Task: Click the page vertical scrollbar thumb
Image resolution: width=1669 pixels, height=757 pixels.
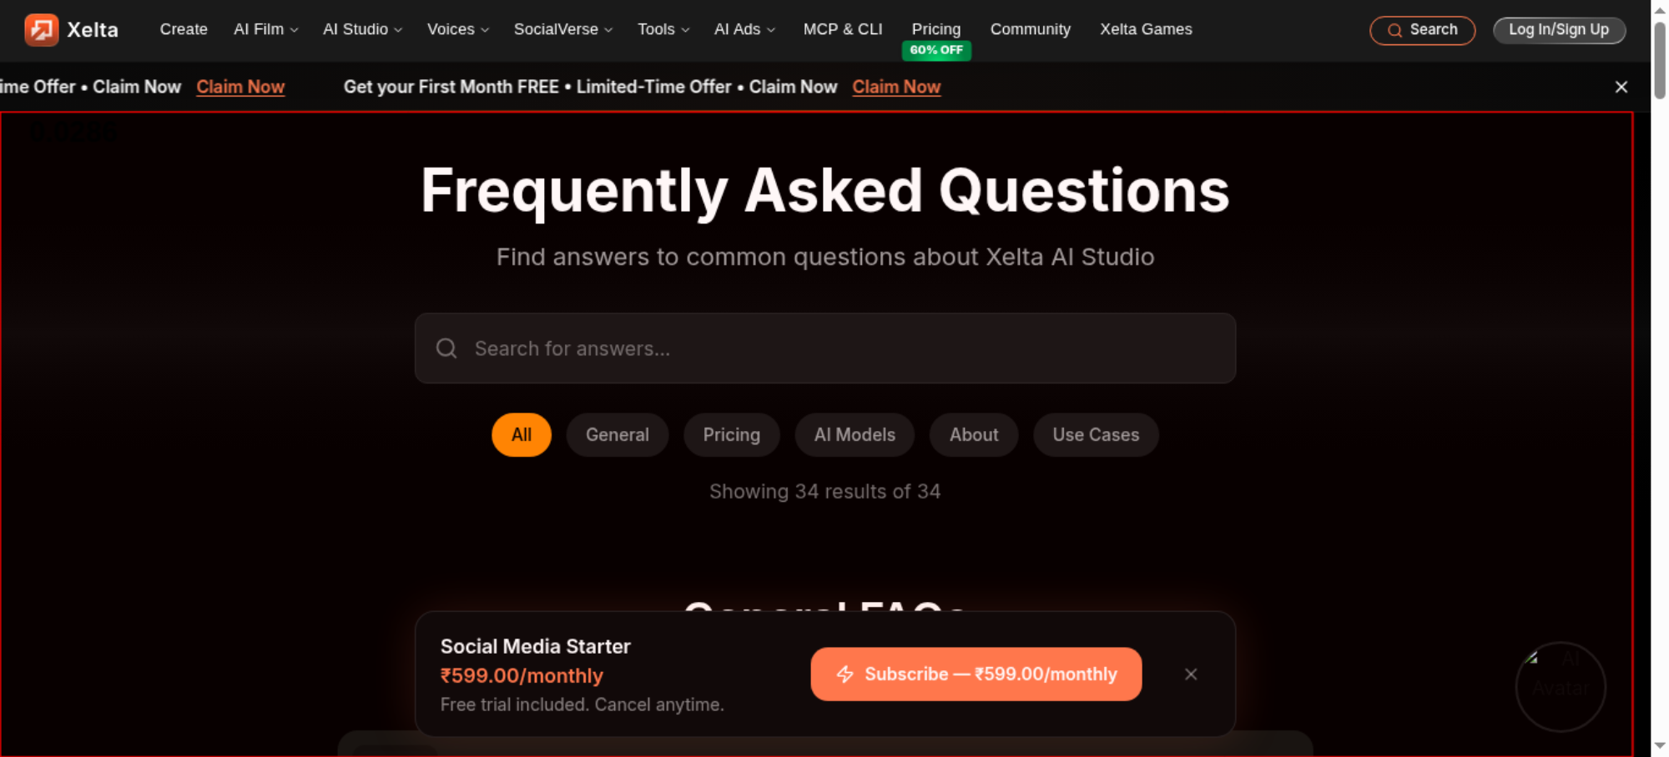Action: tap(1660, 60)
